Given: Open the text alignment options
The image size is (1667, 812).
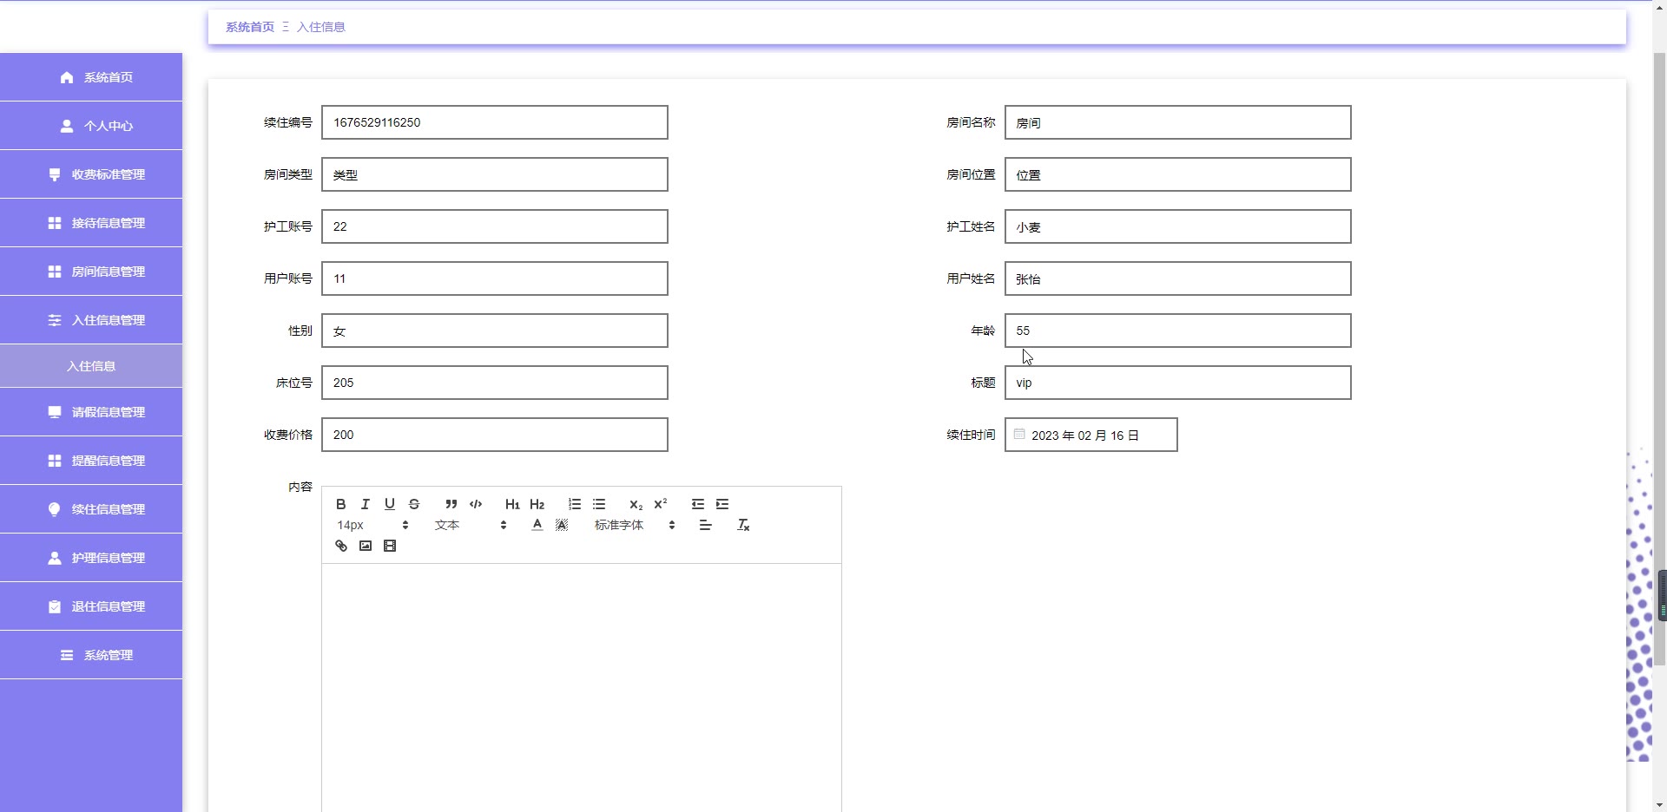Looking at the screenshot, I should click(705, 525).
